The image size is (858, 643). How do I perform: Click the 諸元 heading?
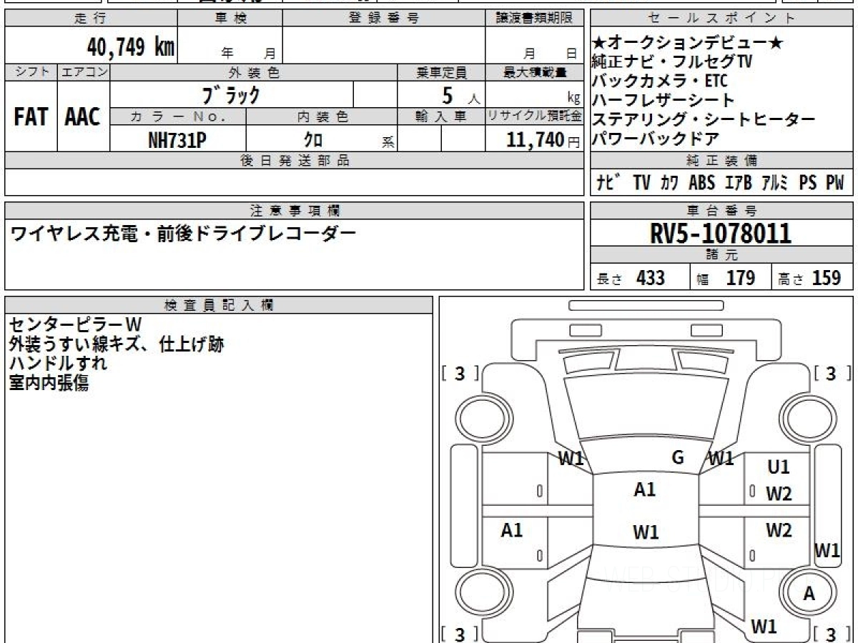click(722, 255)
